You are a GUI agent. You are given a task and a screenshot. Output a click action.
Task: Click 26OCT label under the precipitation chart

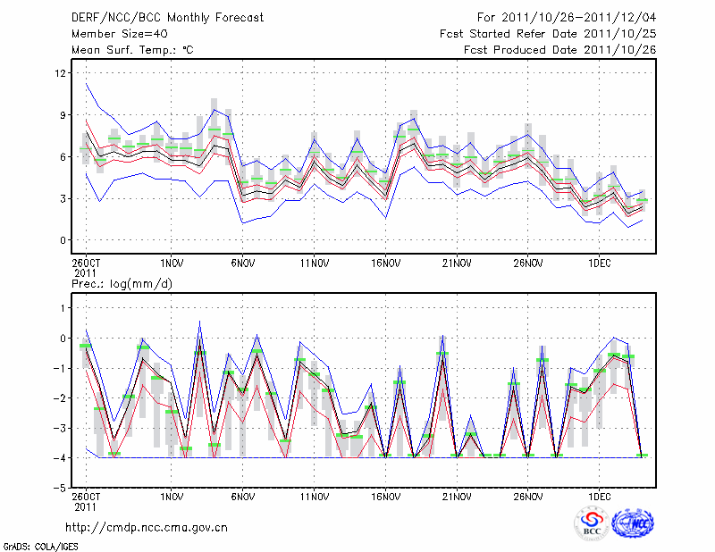[x=86, y=495]
